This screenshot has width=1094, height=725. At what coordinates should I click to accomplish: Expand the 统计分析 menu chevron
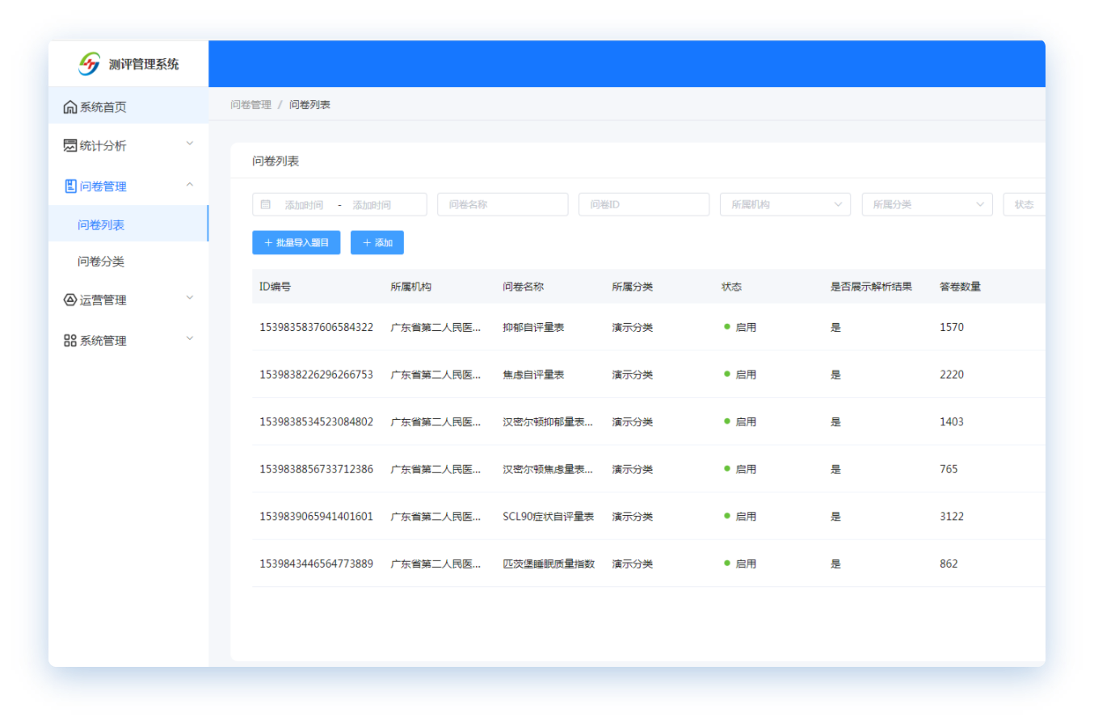(190, 144)
